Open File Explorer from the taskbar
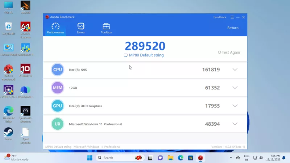The width and height of the screenshot is (290, 163). (170, 158)
